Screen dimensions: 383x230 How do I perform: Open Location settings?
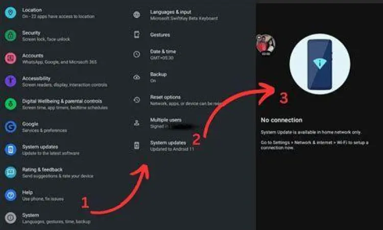pyautogui.click(x=58, y=13)
